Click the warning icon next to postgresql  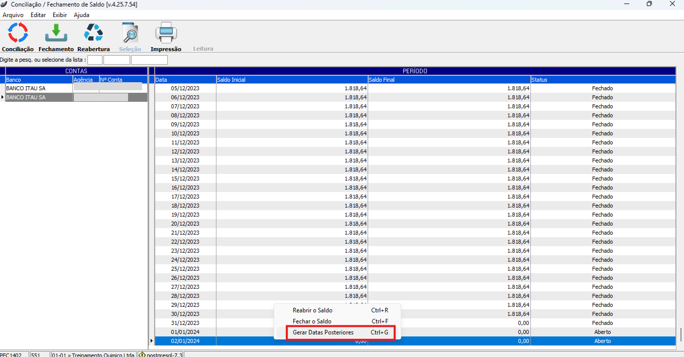click(142, 354)
